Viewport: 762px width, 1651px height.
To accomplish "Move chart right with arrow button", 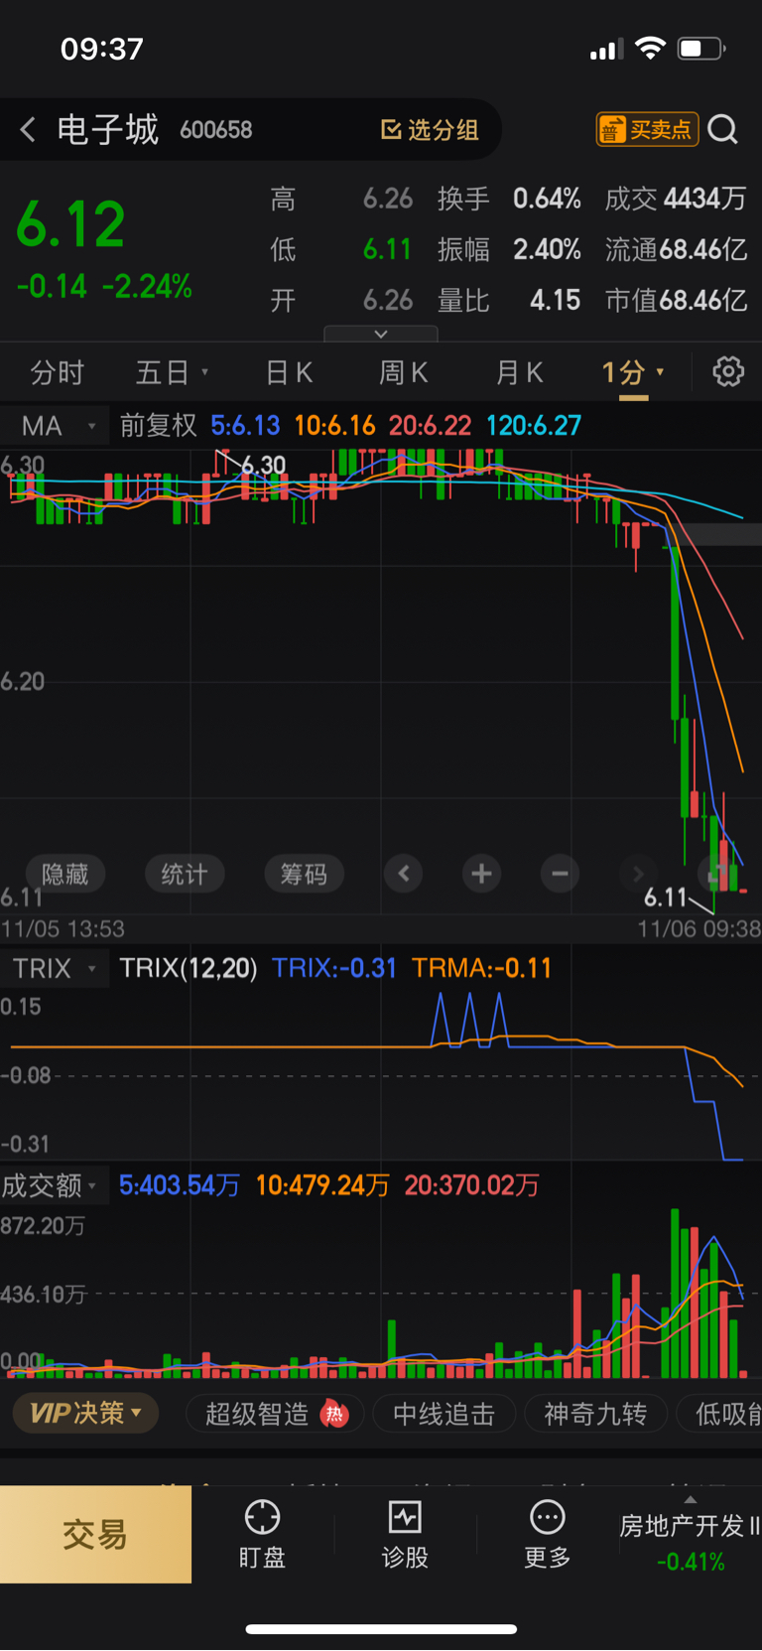I will (x=638, y=874).
